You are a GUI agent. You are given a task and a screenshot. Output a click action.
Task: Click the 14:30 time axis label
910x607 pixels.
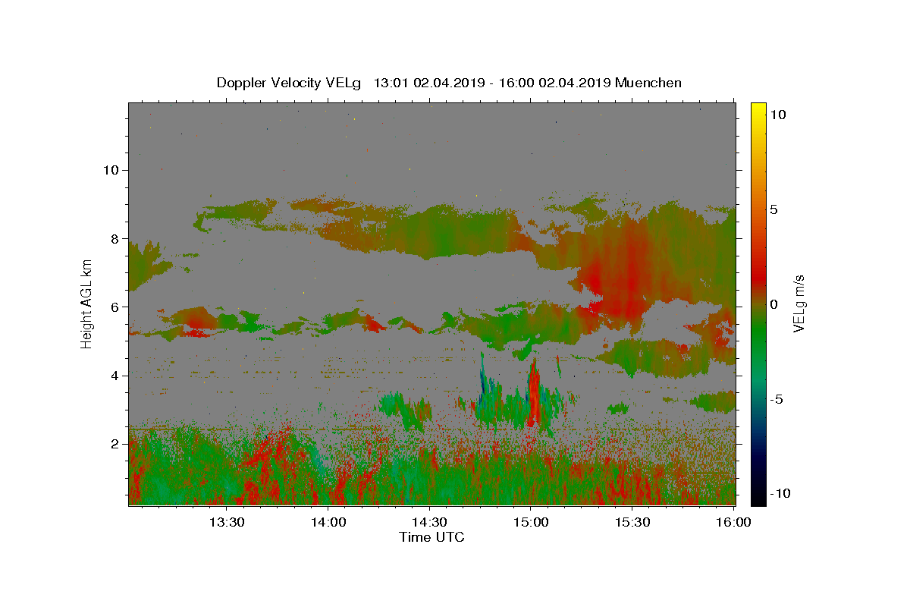tap(429, 522)
